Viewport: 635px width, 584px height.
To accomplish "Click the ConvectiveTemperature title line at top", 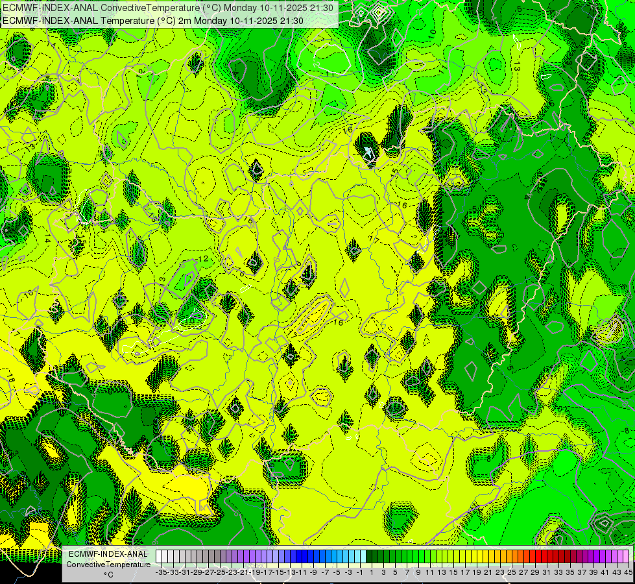I will tap(167, 8).
